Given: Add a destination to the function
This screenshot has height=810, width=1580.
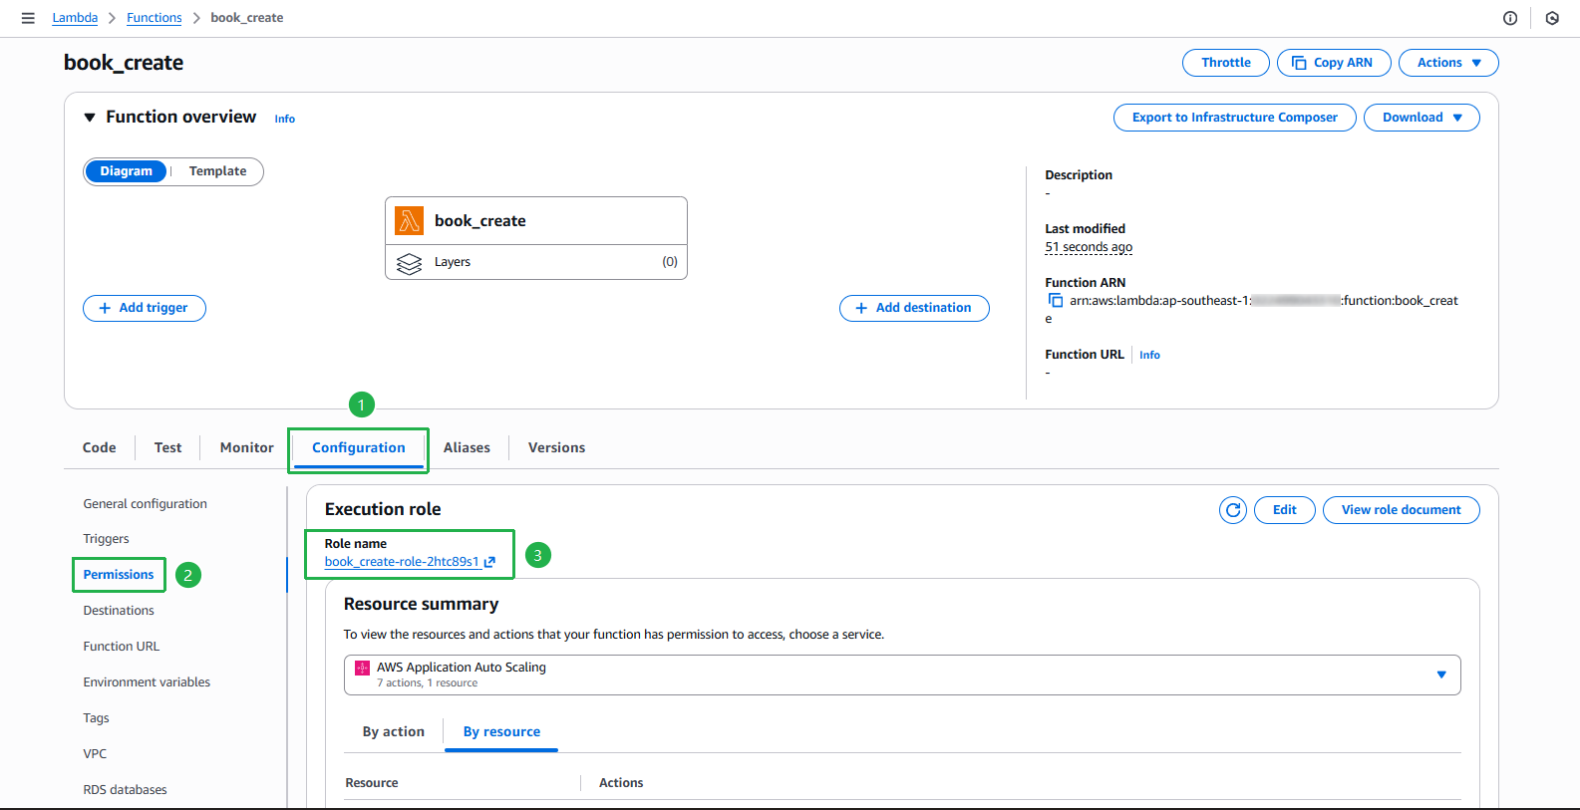Looking at the screenshot, I should tap(914, 308).
